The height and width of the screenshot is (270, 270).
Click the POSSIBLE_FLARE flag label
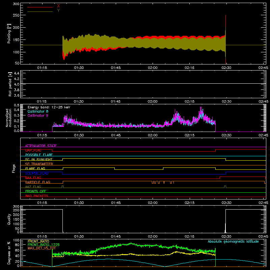coord(39,155)
